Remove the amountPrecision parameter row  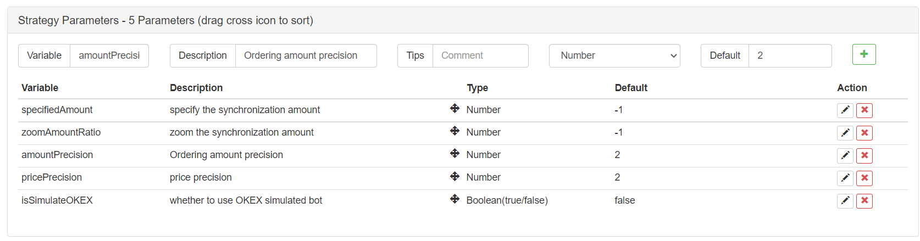coord(864,155)
